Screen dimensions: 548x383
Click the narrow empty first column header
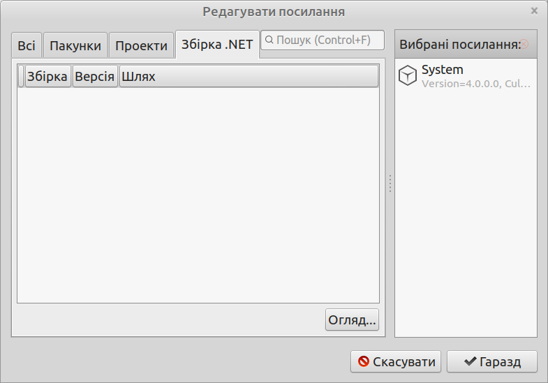21,76
